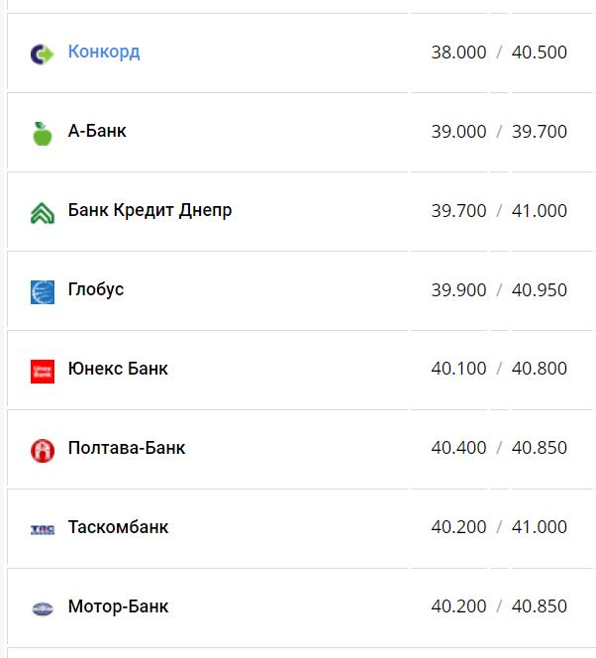Image resolution: width=596 pixels, height=658 pixels.
Task: Click the green apple А-Банк icon
Action: click(x=43, y=133)
